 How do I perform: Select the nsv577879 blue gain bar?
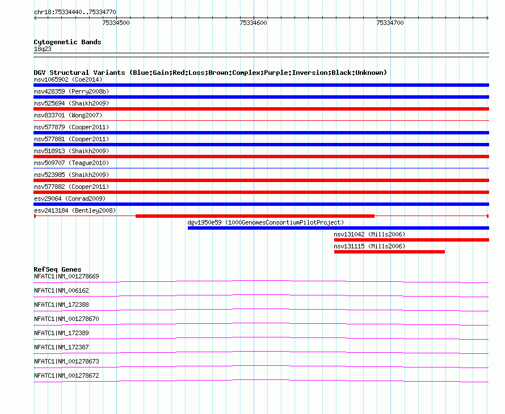tap(261, 133)
